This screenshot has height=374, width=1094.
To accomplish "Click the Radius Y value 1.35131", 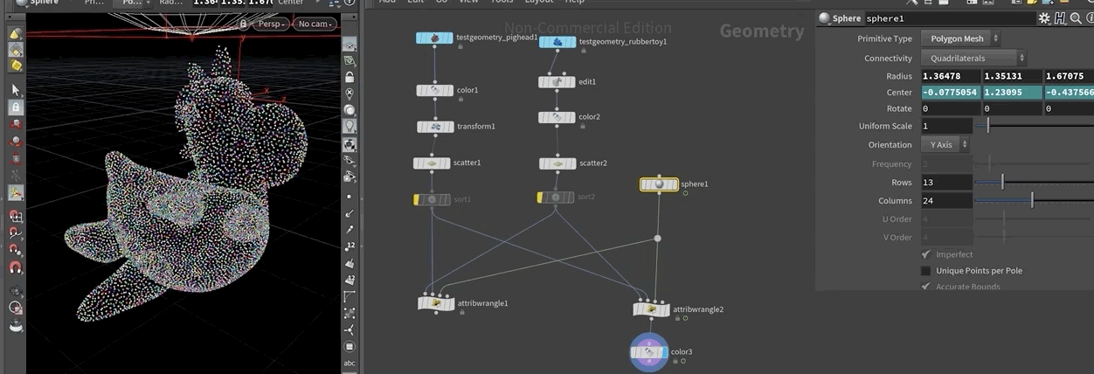I will coord(1012,76).
